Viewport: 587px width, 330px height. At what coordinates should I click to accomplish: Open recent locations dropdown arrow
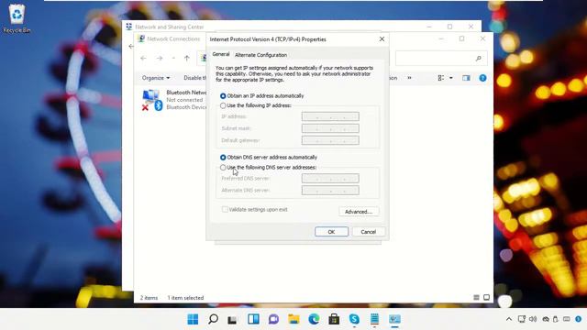tap(173, 59)
